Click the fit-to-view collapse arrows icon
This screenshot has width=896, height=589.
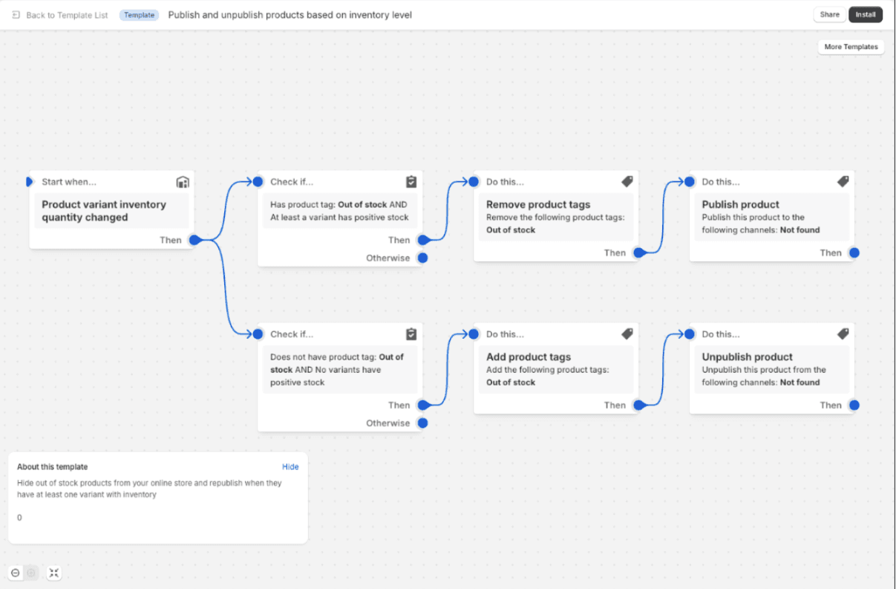click(54, 573)
